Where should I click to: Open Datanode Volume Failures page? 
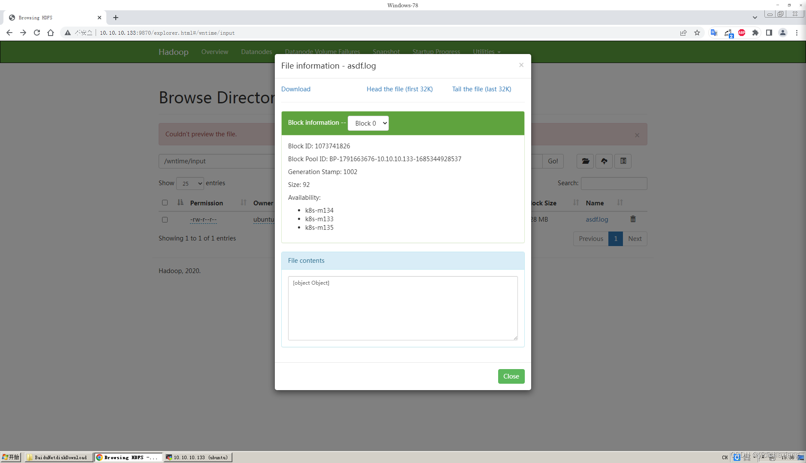322,51
